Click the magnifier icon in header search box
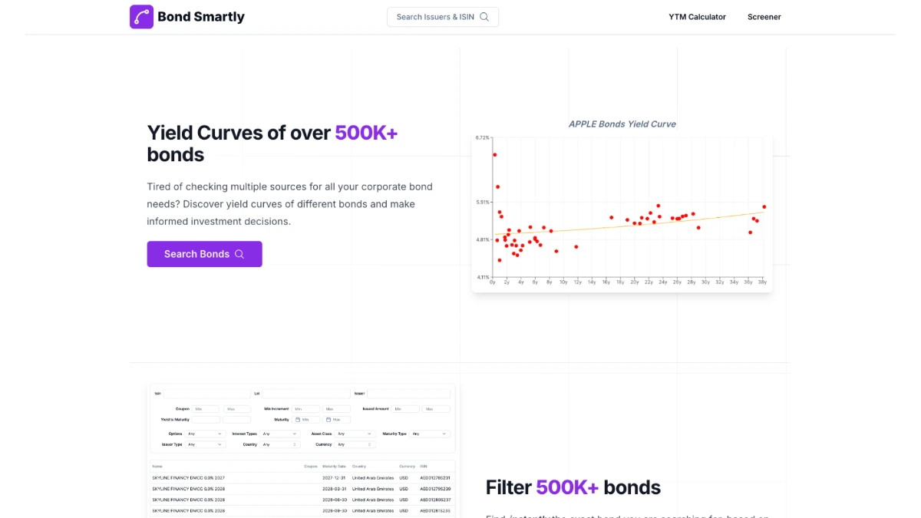Screen dimensions: 921x518 (x=484, y=17)
